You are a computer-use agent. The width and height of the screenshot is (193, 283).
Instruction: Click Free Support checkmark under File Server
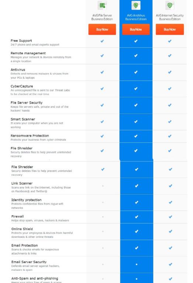tap(102, 41)
